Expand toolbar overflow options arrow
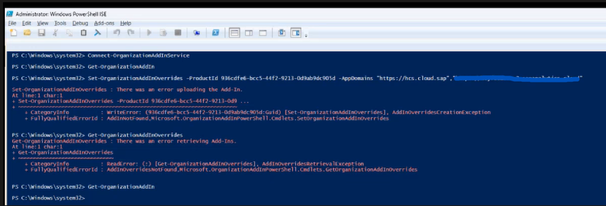 pos(306,35)
